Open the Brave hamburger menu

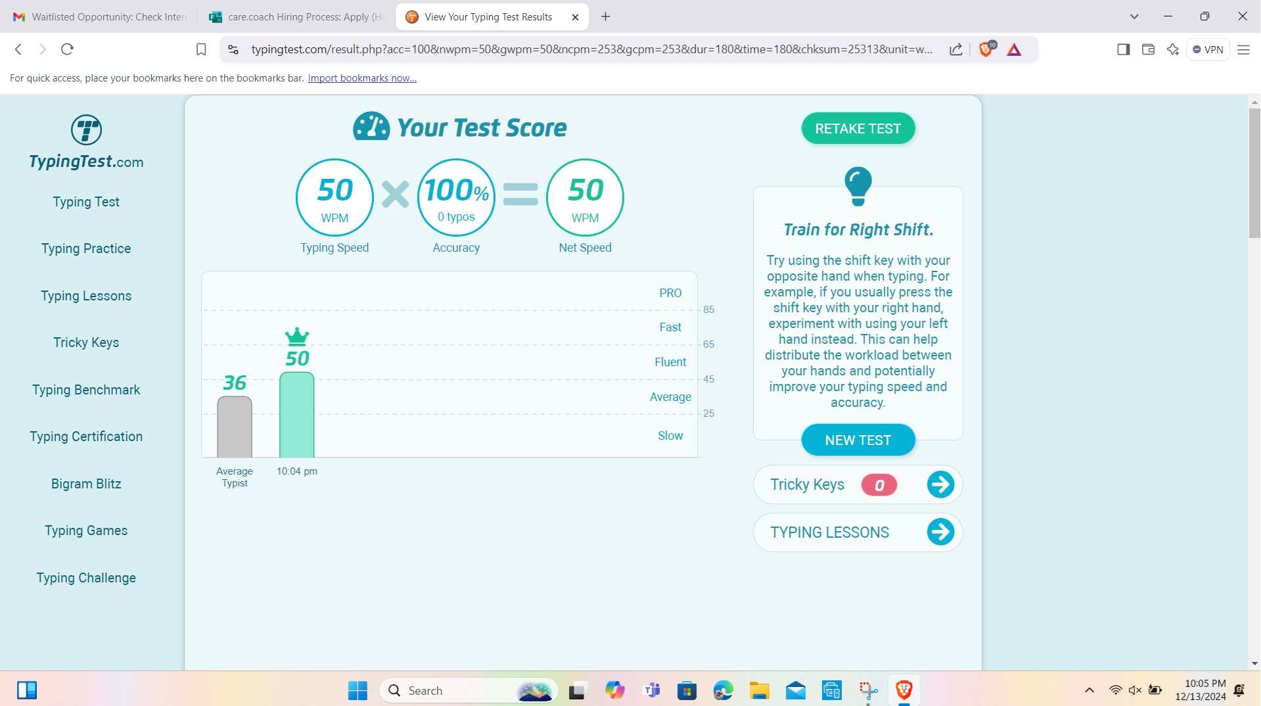coord(1244,49)
